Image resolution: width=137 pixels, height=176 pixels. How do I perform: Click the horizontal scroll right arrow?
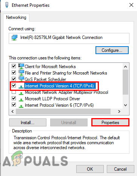click(119, 112)
